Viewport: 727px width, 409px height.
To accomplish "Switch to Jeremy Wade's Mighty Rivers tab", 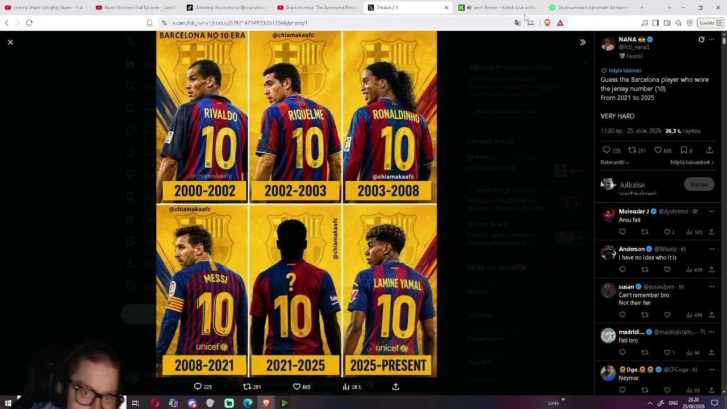I will click(45, 7).
